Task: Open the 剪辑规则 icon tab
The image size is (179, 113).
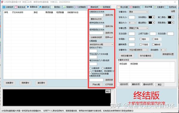Action: 131,7
